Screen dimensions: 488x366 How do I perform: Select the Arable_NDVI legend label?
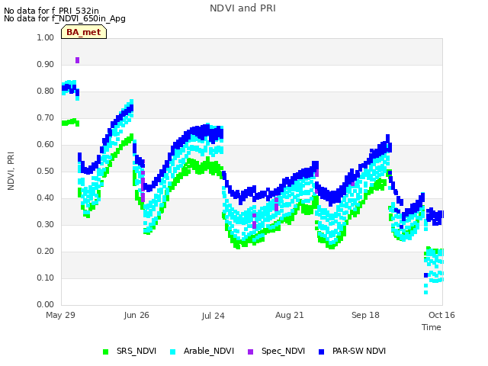pos(208,351)
